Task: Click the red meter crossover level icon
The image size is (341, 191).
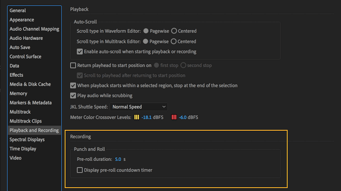Action: pyautogui.click(x=174, y=117)
